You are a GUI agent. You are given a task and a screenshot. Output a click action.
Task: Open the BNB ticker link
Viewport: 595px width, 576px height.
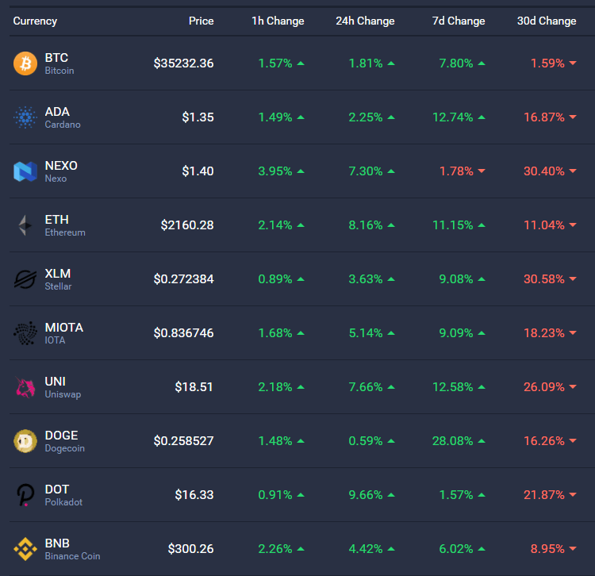pyautogui.click(x=57, y=543)
